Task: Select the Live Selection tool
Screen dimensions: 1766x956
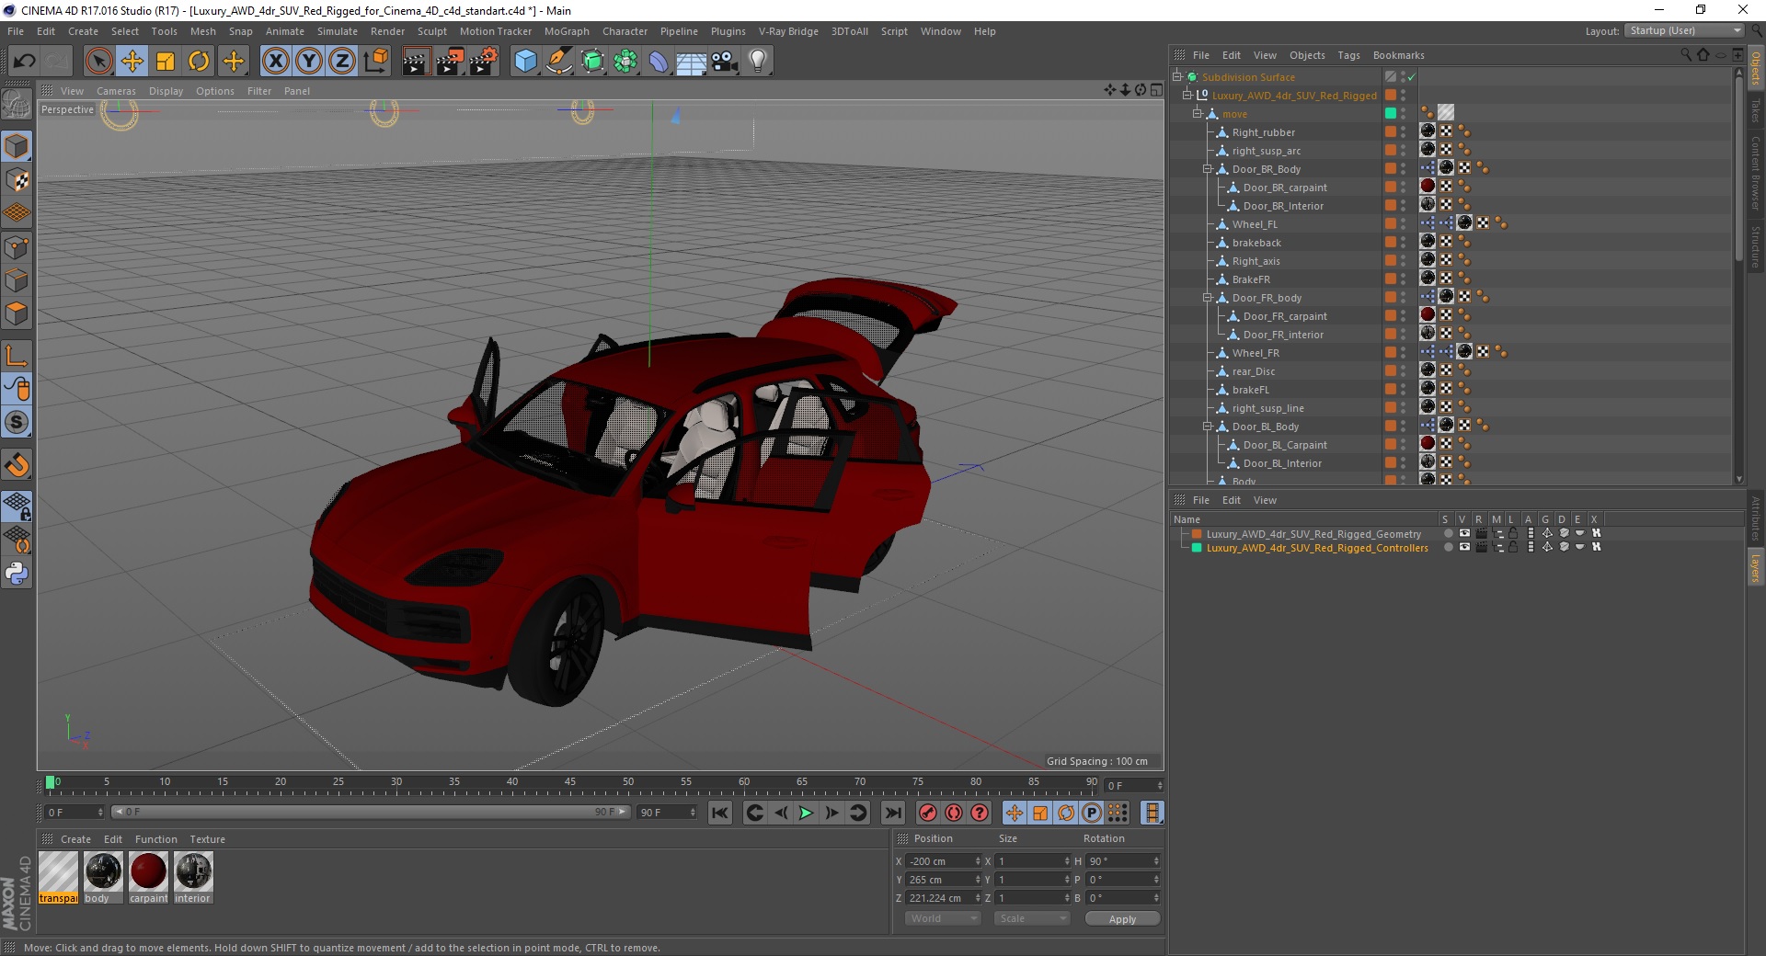Action: [x=98, y=62]
